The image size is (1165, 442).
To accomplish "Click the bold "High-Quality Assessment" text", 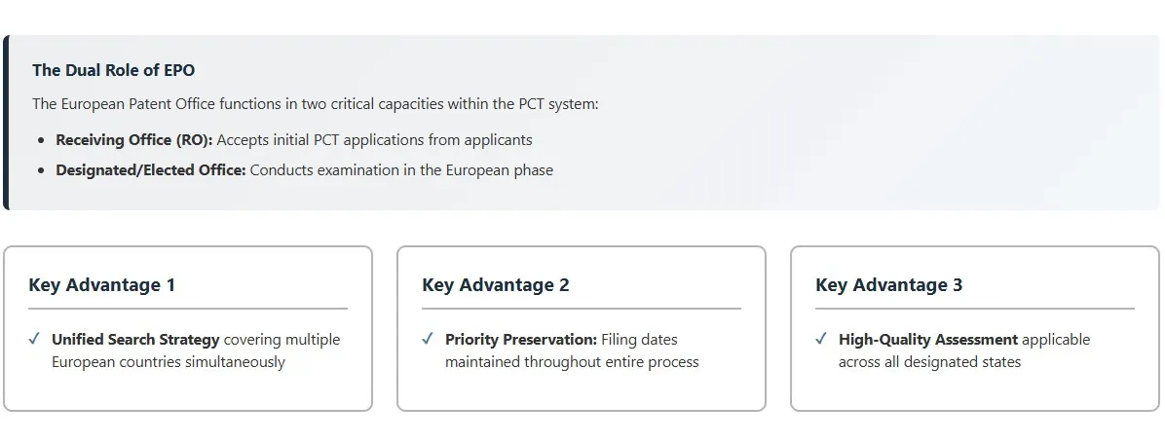I will pyautogui.click(x=927, y=340).
